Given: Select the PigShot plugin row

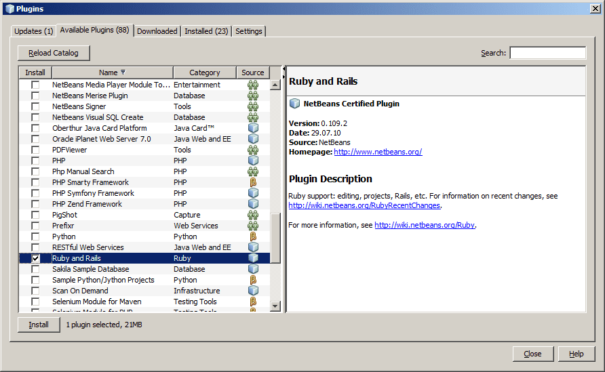Looking at the screenshot, I should 144,215.
